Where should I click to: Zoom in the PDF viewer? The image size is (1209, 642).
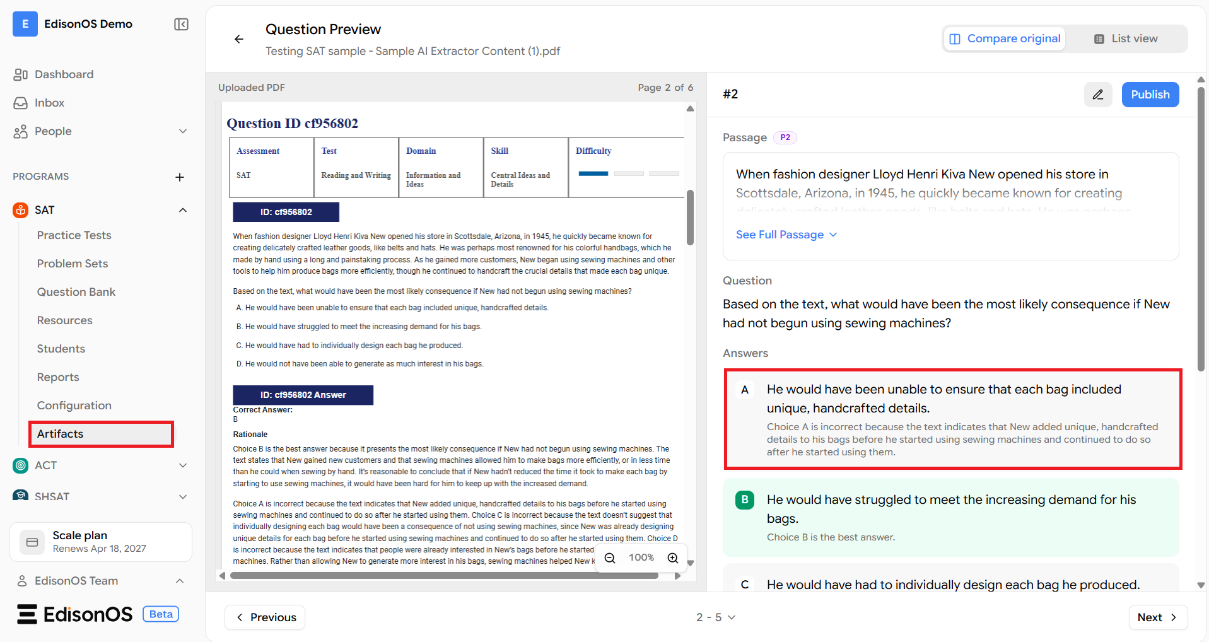click(x=673, y=558)
